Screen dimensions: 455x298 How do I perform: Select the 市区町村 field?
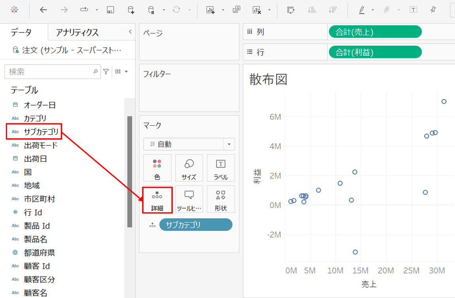pos(39,199)
